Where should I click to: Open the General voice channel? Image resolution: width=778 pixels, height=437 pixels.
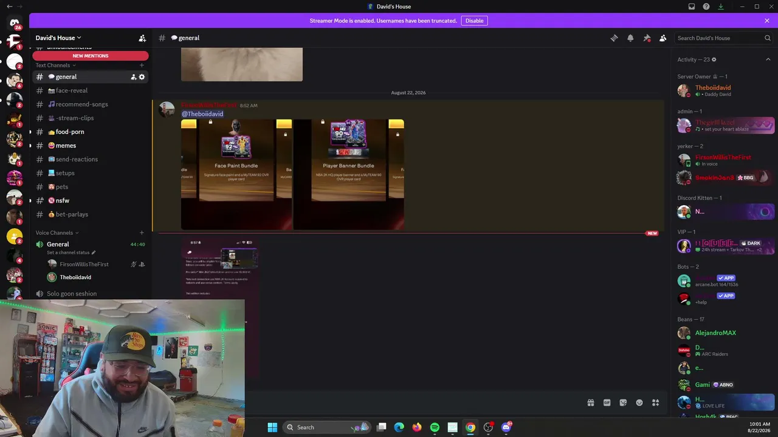tap(91, 244)
